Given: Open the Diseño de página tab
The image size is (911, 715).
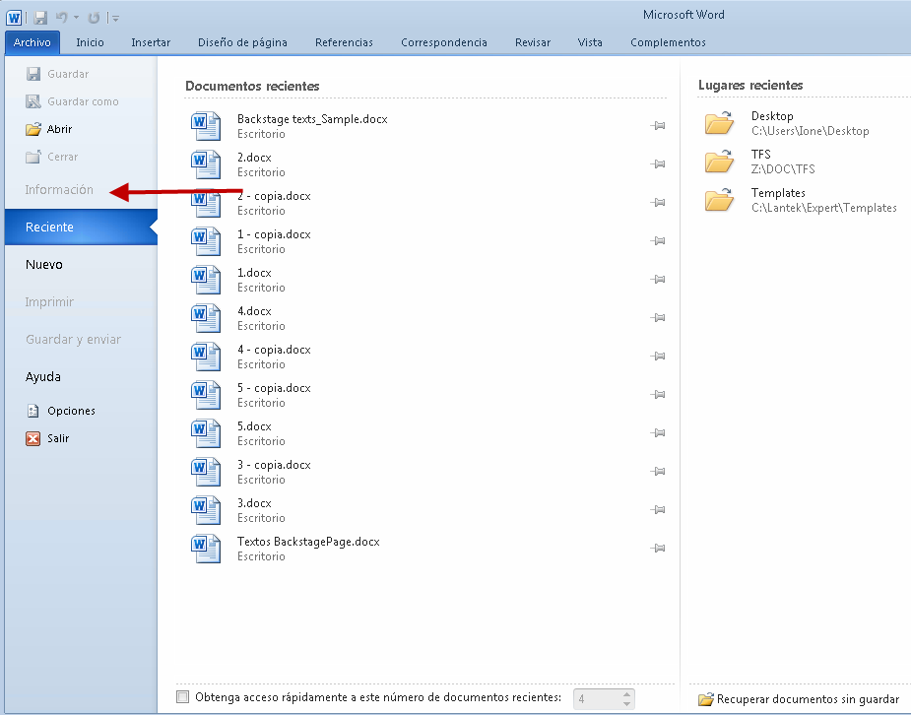Looking at the screenshot, I should [x=242, y=42].
